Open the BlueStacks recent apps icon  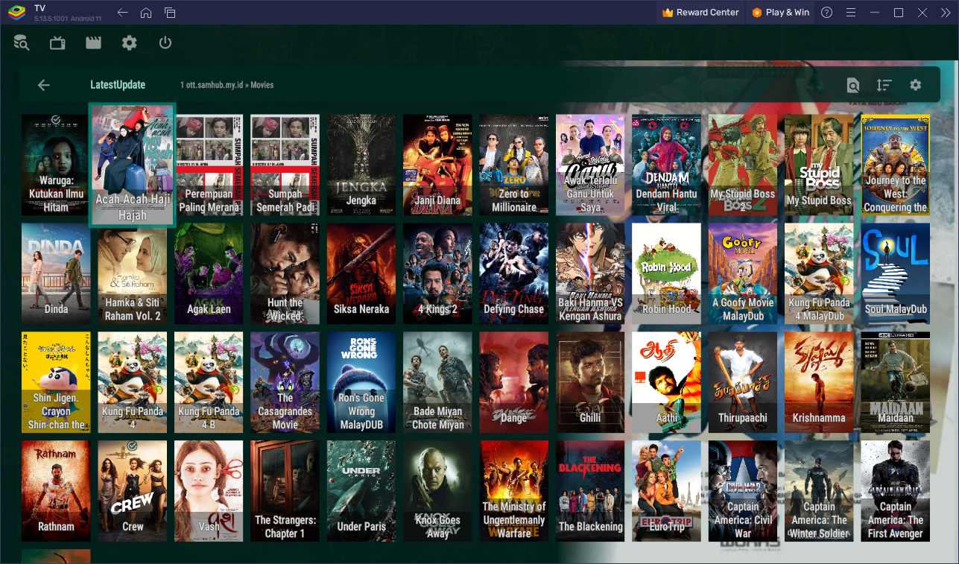170,13
